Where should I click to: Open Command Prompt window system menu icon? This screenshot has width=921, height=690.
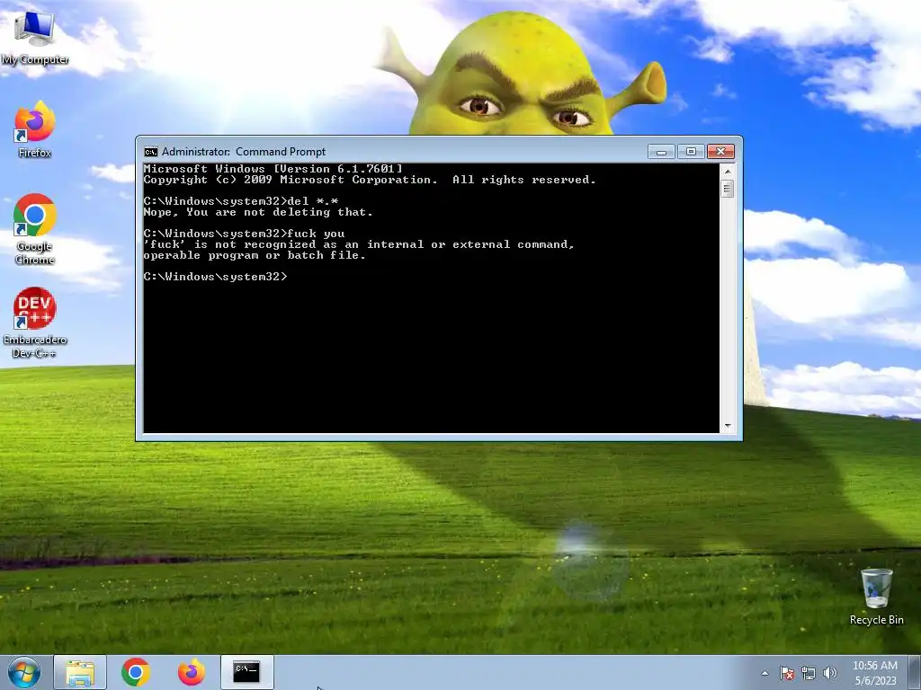(x=151, y=152)
